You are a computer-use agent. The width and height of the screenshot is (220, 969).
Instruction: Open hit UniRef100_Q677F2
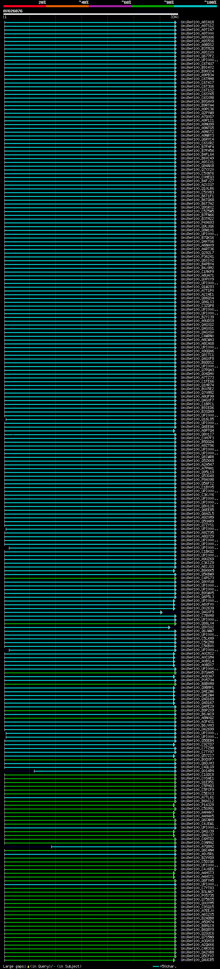[x=197, y=56]
